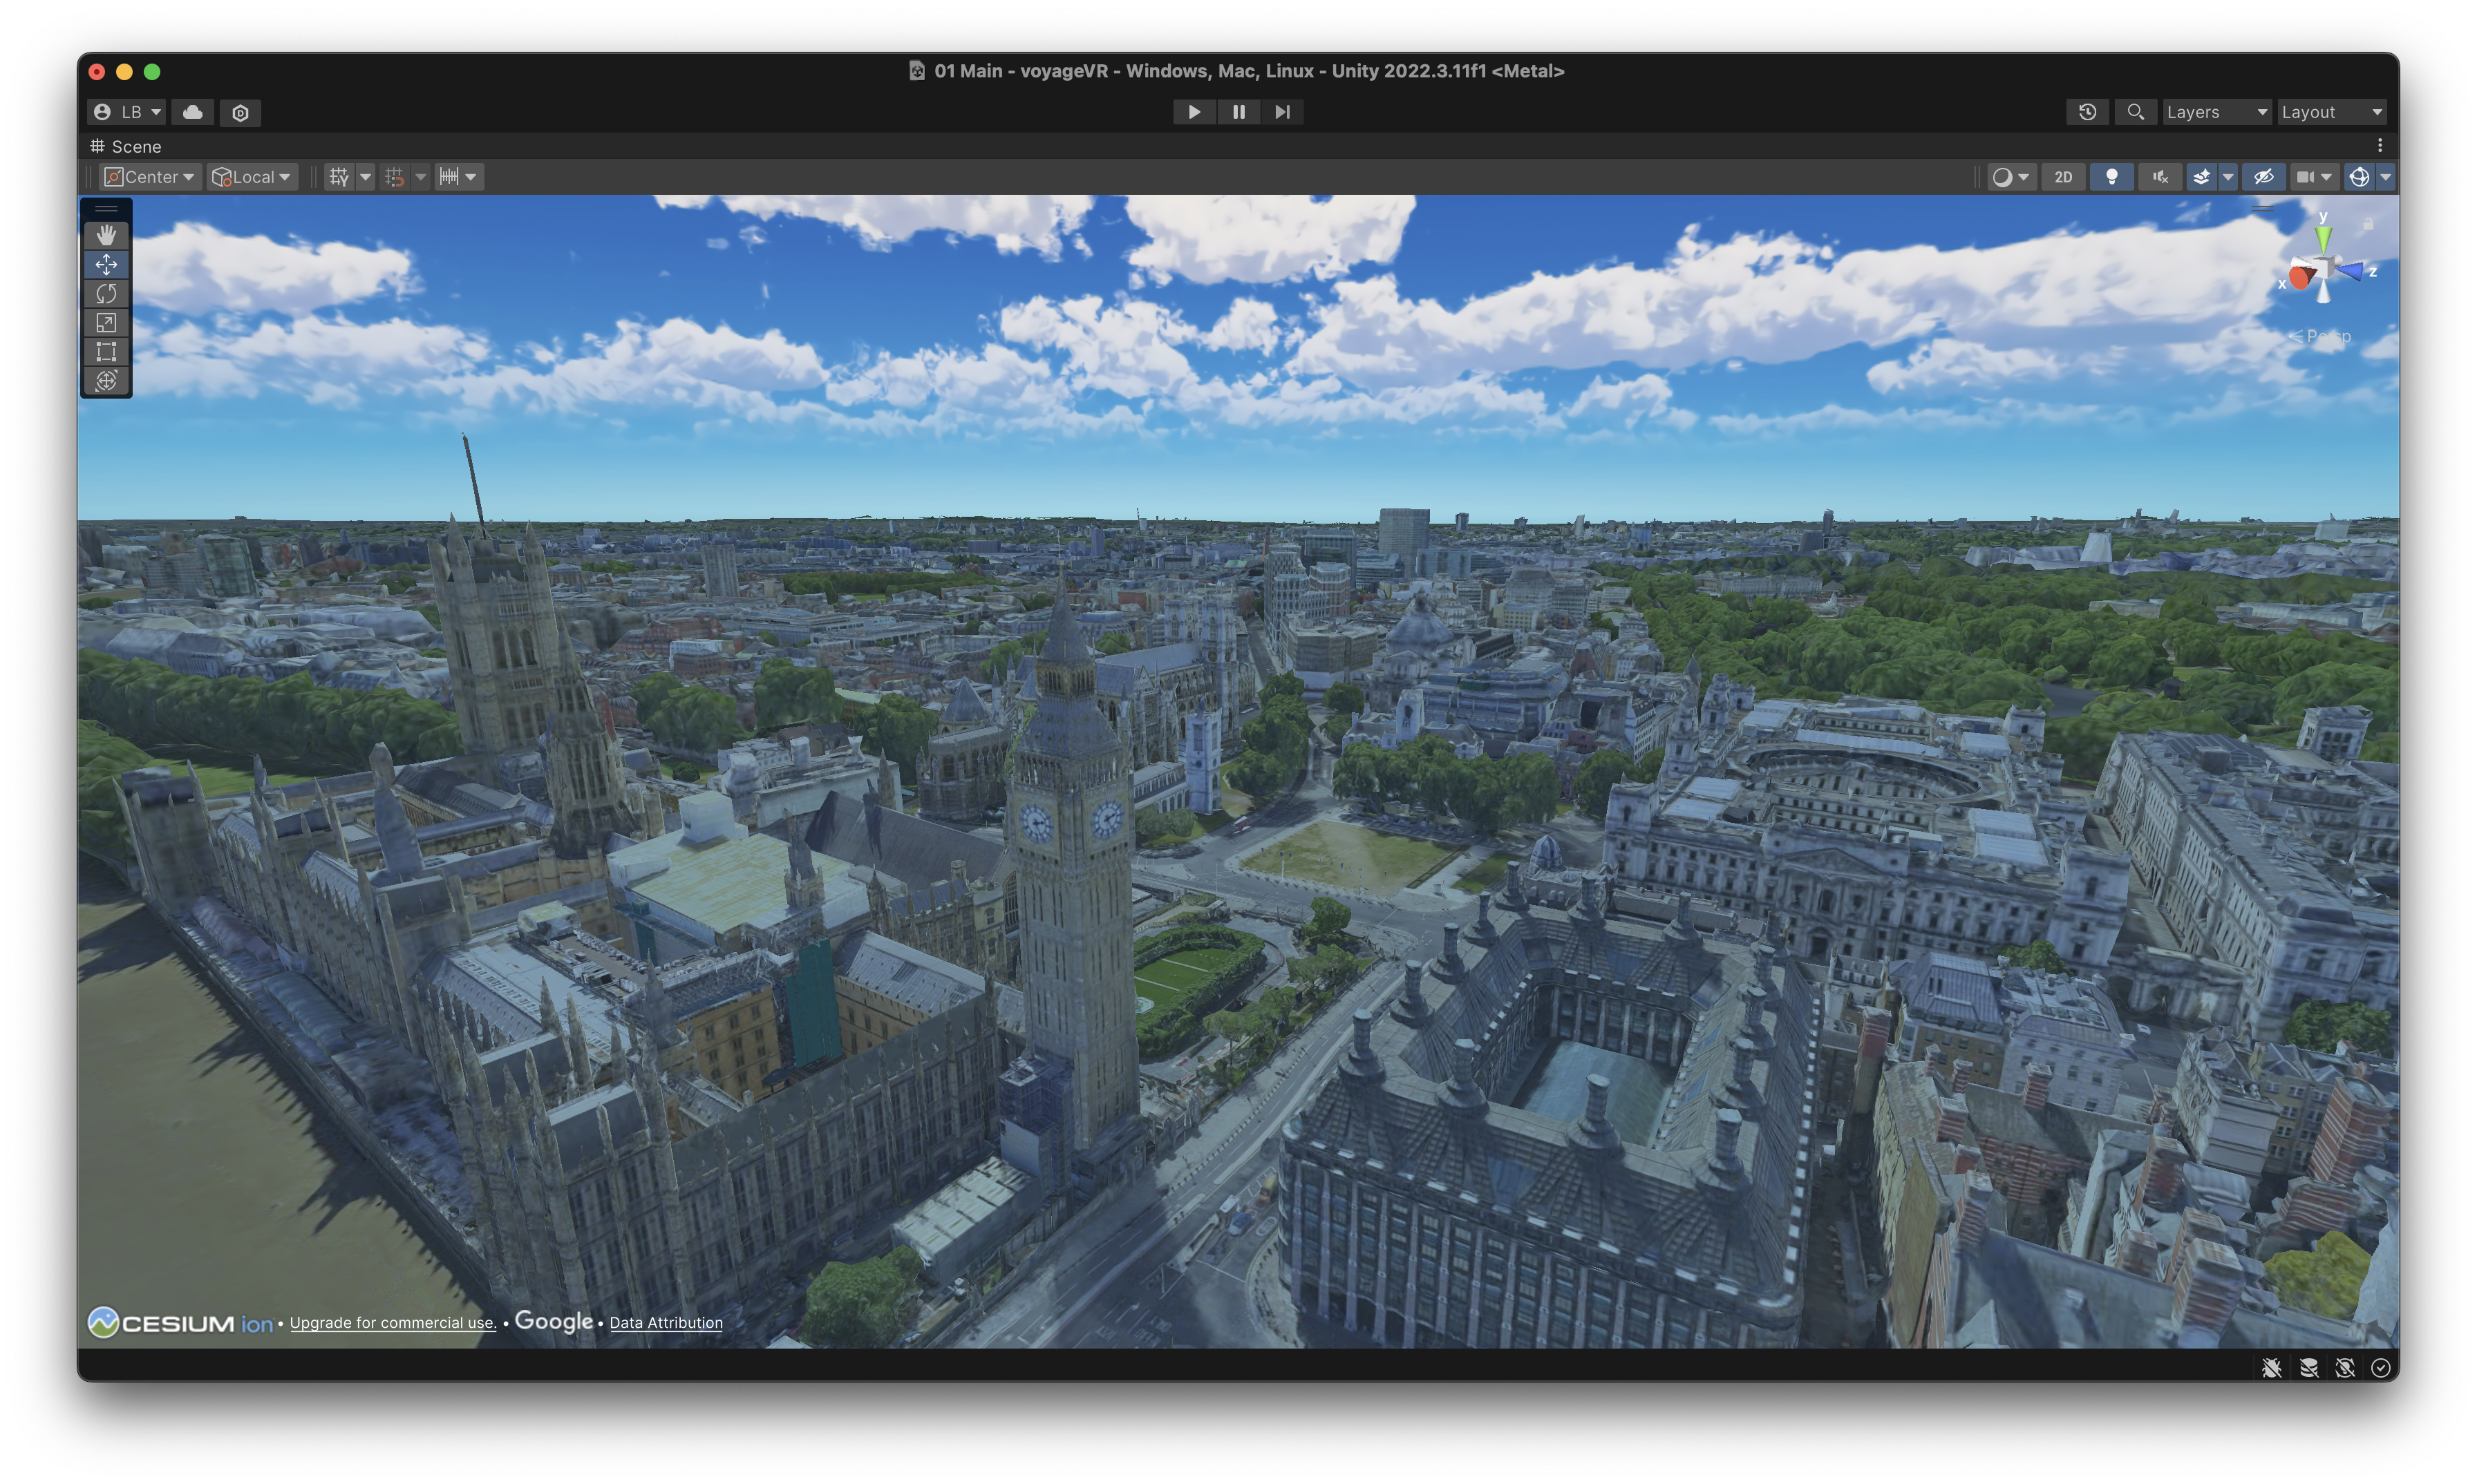Select the combined Transform tool

106,381
